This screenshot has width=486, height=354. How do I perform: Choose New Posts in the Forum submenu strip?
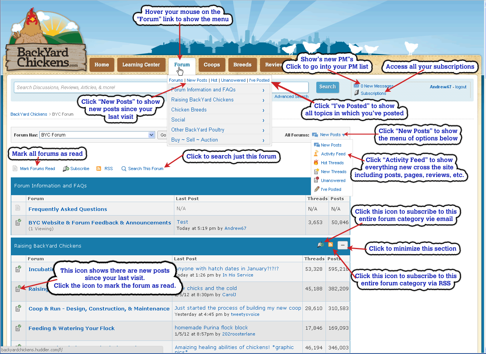(197, 80)
